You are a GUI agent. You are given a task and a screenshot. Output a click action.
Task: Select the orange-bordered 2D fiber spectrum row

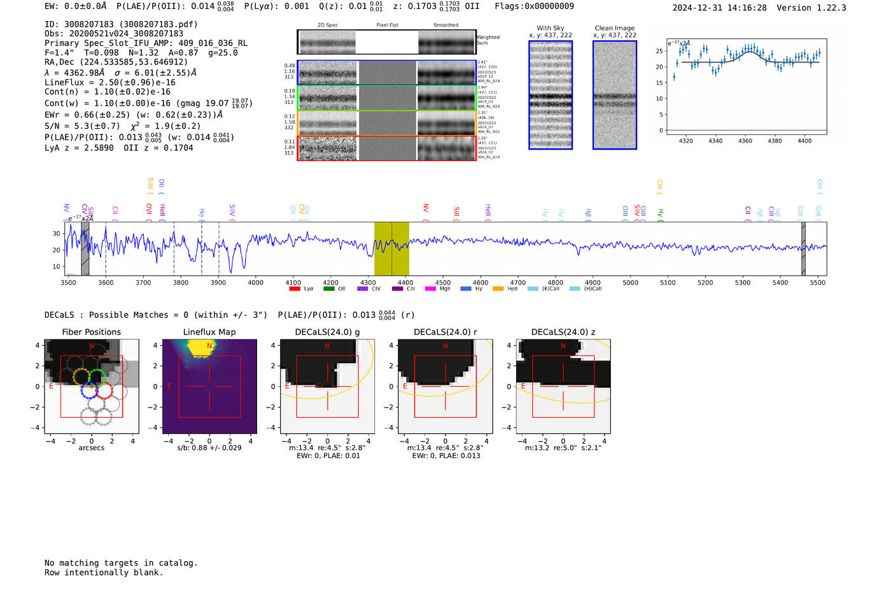[x=386, y=123]
